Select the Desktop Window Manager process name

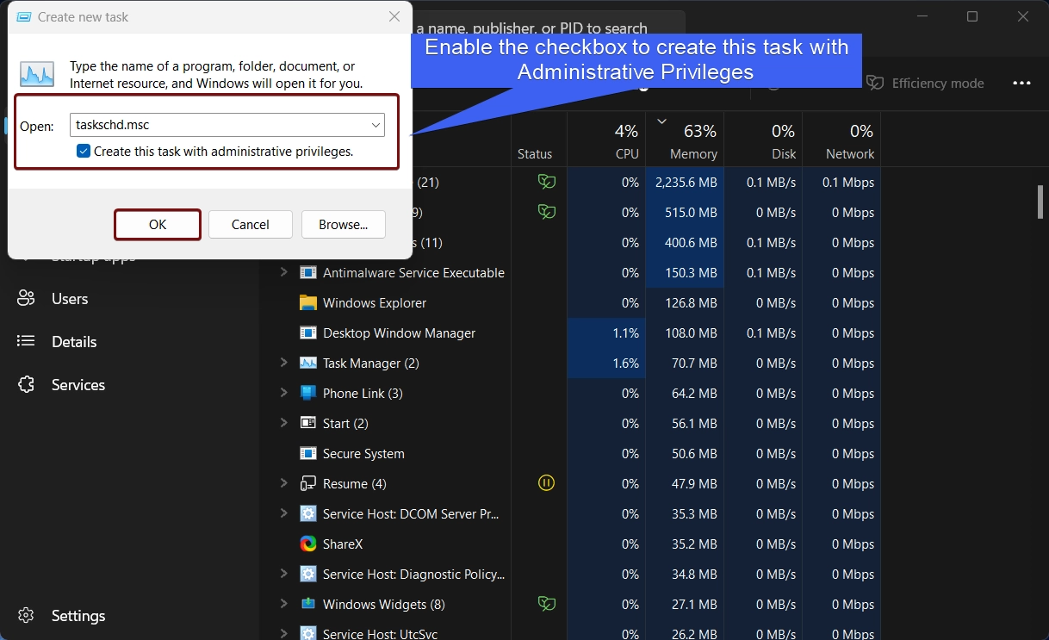[400, 333]
